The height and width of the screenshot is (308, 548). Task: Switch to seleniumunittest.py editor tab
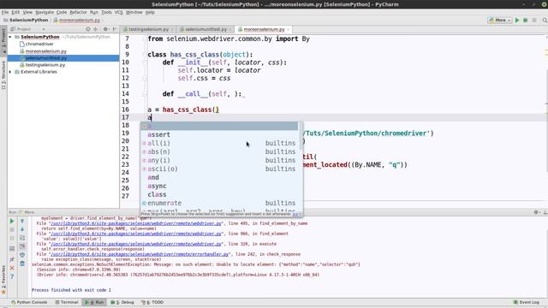[x=205, y=29]
